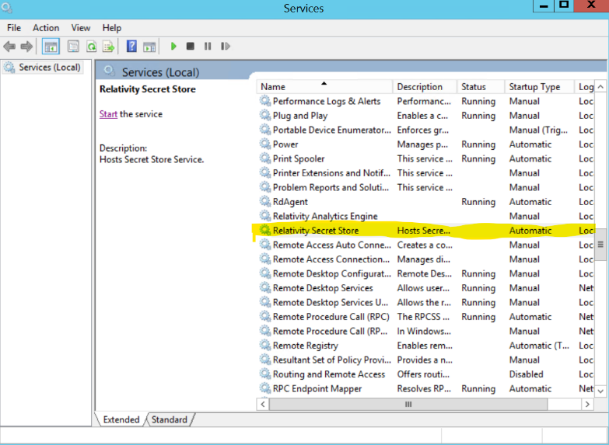The height and width of the screenshot is (445, 609).
Task: Select Remote Procedure Call (RPC) row
Action: coord(426,317)
